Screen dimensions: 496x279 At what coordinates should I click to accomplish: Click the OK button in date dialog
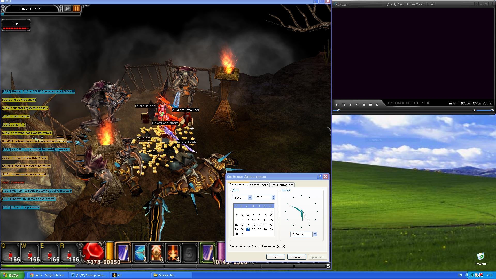[x=275, y=257]
